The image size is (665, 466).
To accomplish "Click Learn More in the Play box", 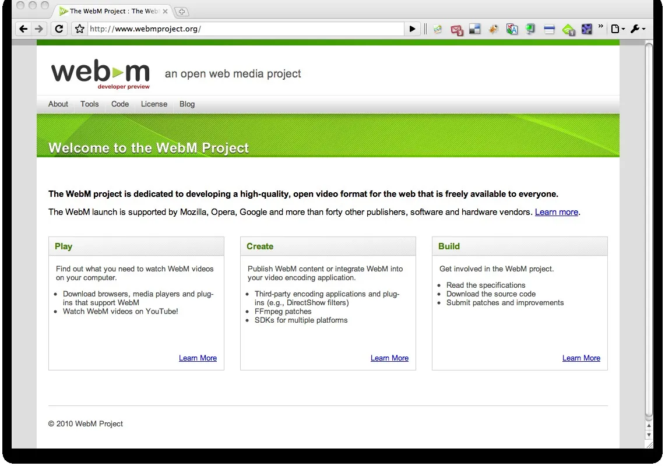I will (x=198, y=358).
